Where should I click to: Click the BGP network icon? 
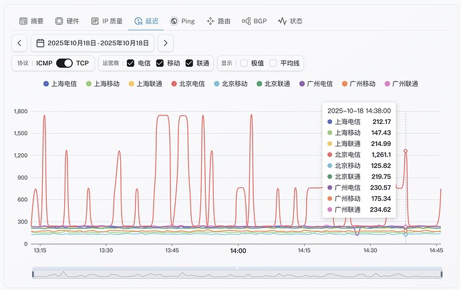click(246, 21)
